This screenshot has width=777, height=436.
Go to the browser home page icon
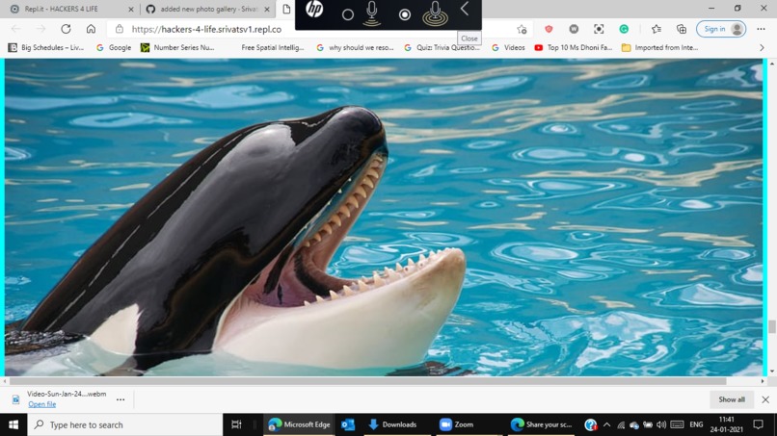(x=91, y=29)
